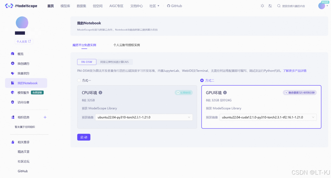The image size is (331, 178).
Task: Switch to 个人云账号授权实例 tab
Action: tap(127, 45)
